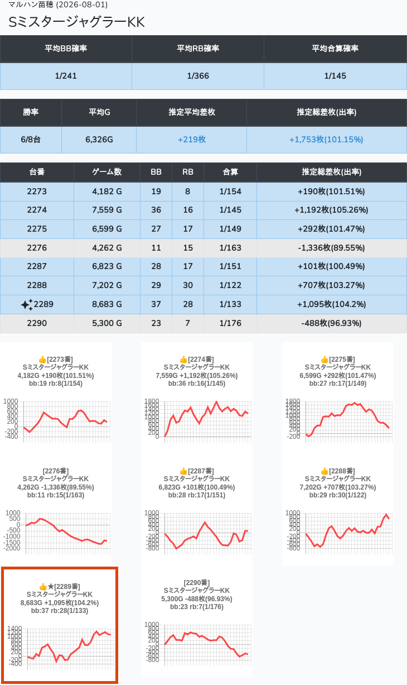This screenshot has height=685, width=407.
Task: Click the 1/241 average BB probability
Action: (x=66, y=76)
